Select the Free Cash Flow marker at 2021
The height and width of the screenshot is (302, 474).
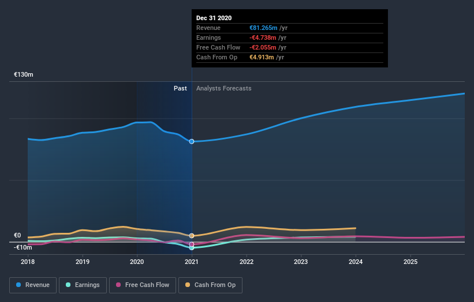pos(192,244)
